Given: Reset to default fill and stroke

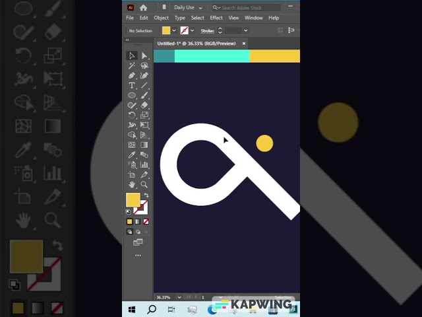Looking at the screenshot, I should point(128,212).
